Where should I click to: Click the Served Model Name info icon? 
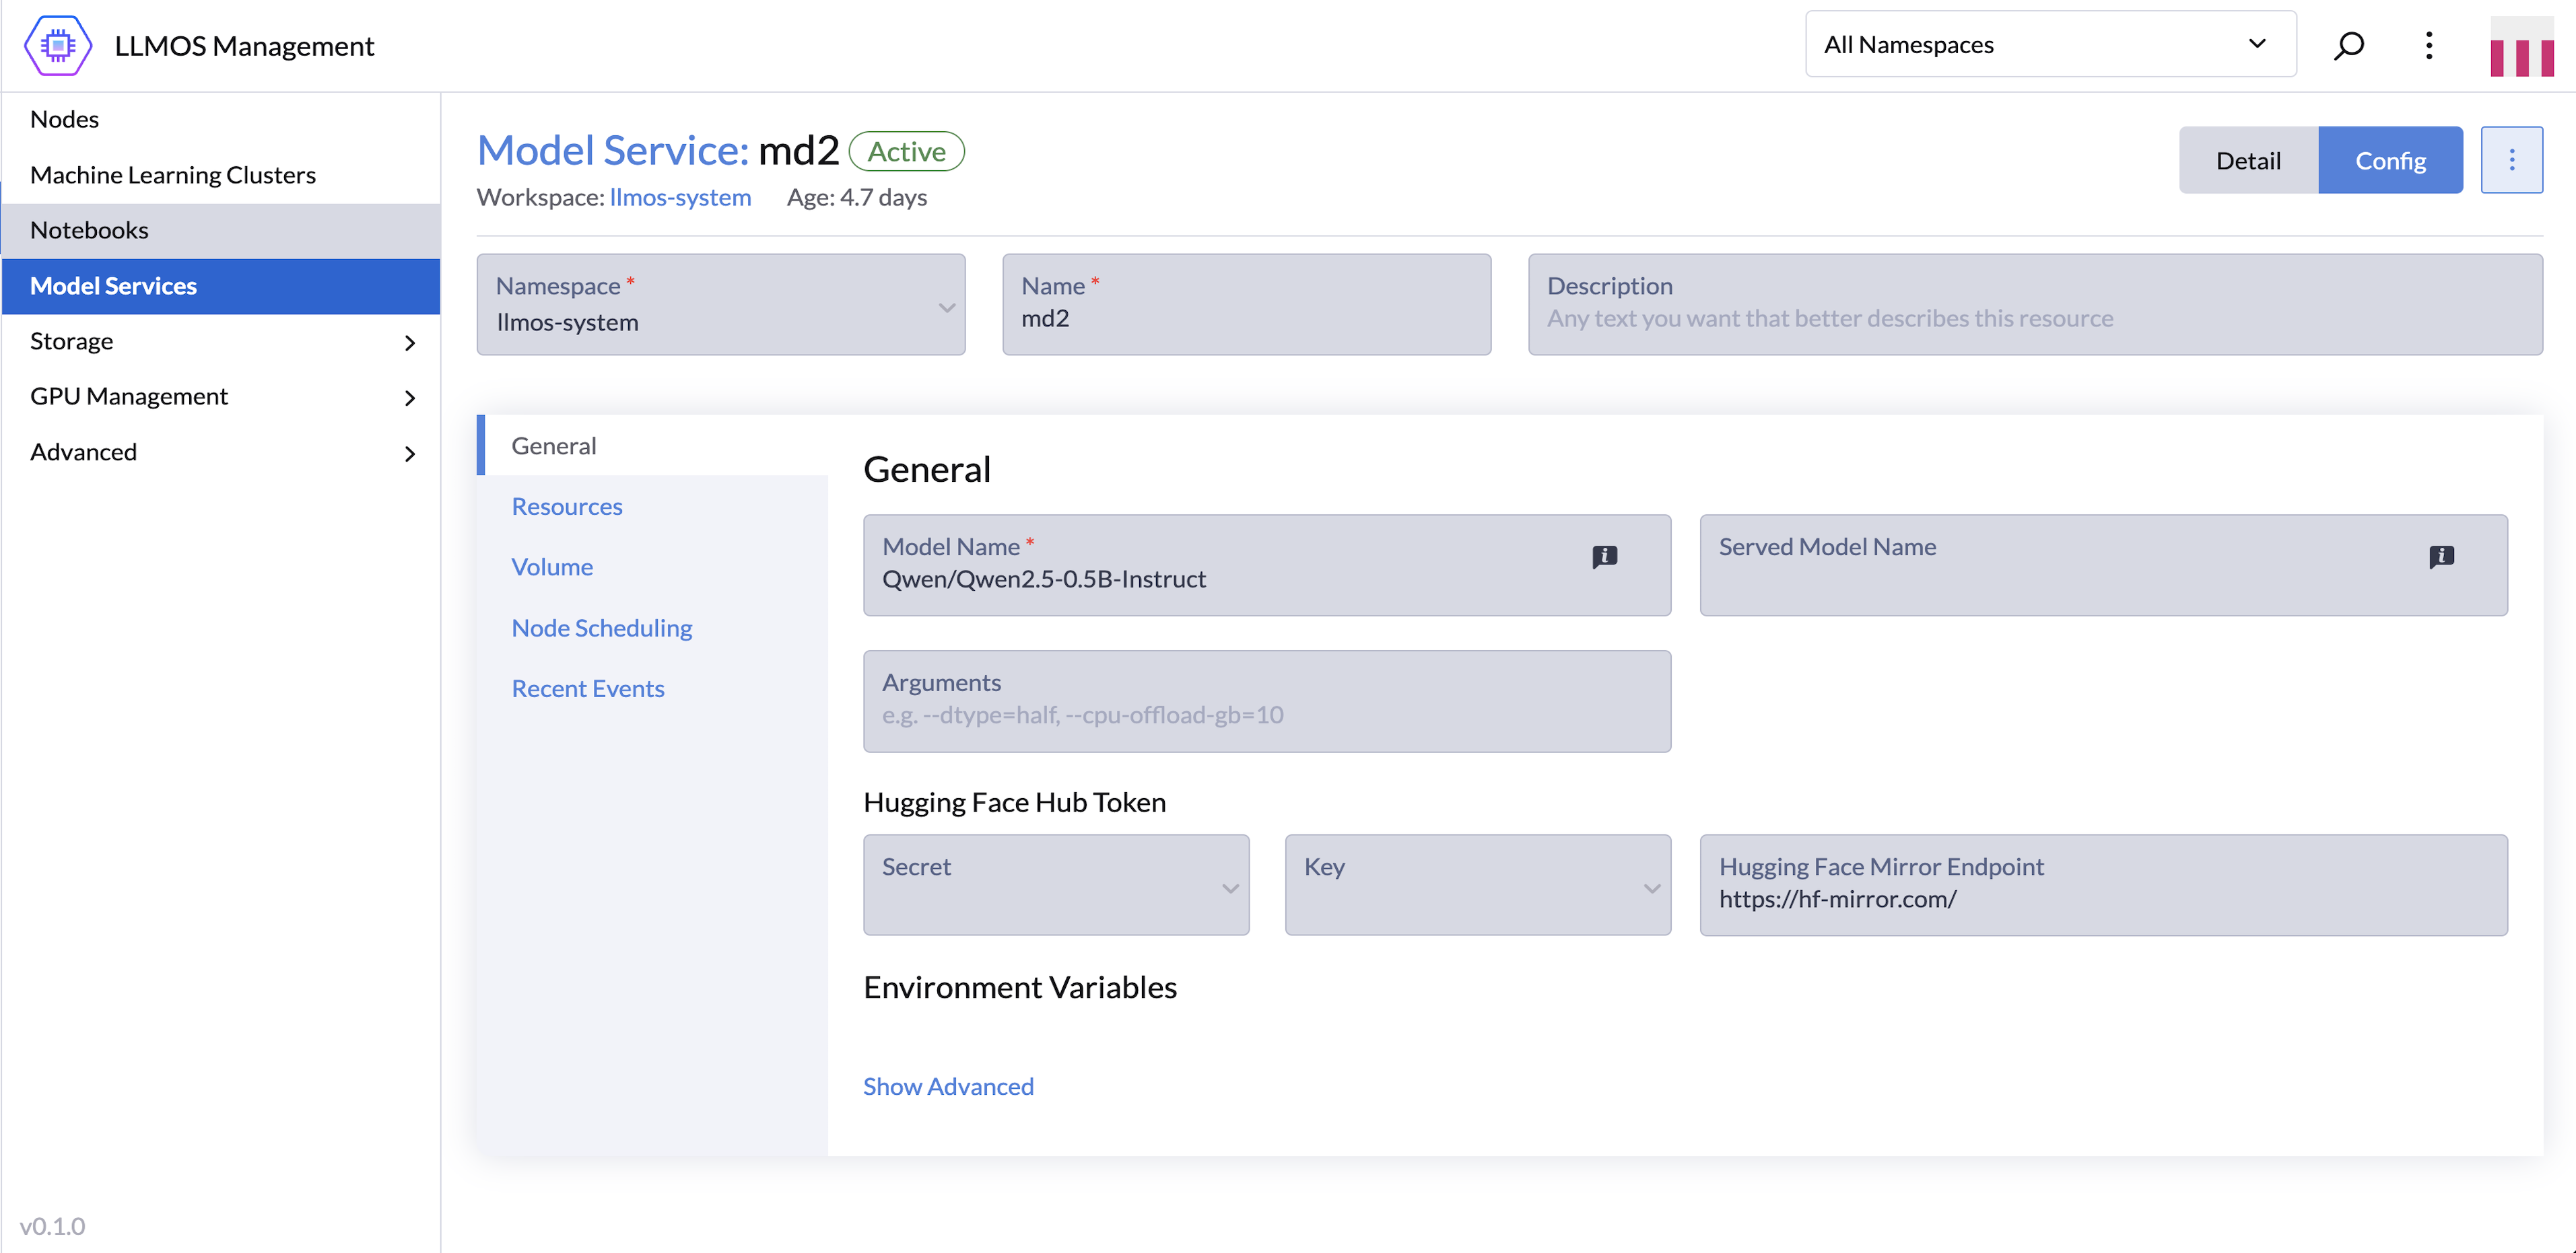(2441, 556)
